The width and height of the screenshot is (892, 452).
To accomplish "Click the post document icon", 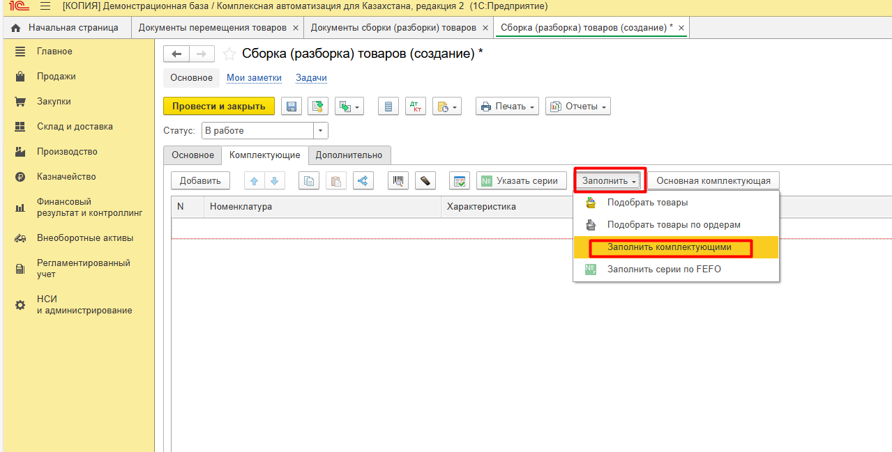I will coord(319,107).
